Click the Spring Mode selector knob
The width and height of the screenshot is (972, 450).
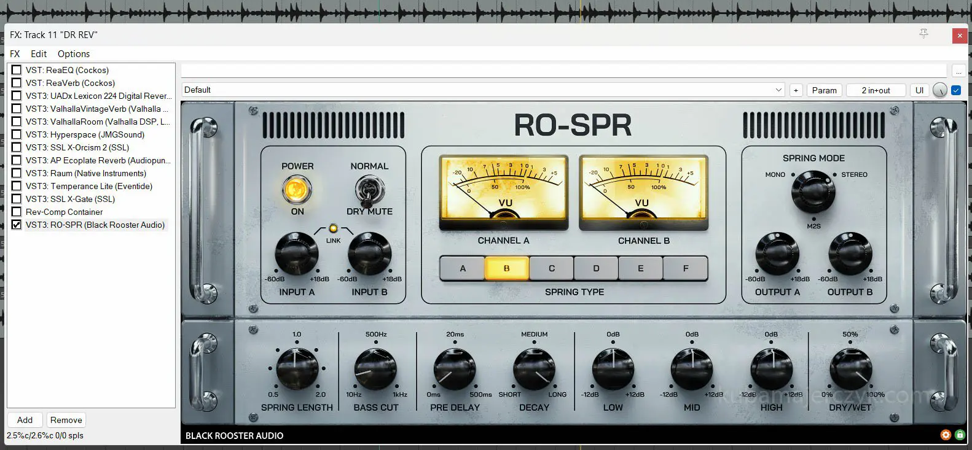[813, 192]
